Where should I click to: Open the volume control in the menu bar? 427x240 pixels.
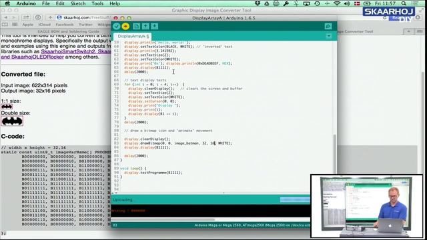347,3
